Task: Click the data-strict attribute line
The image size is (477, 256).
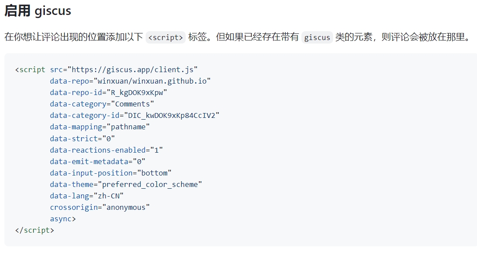Action: point(82,138)
